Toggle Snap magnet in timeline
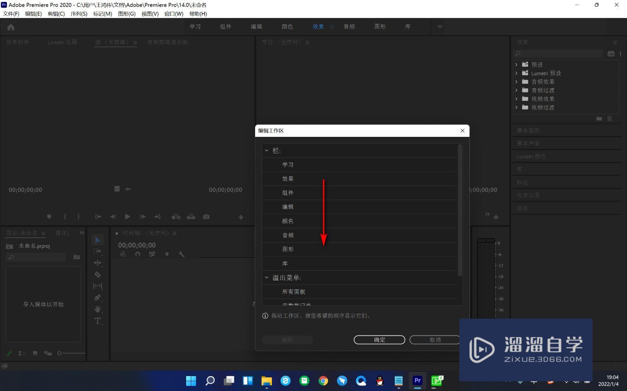Screen dimensions: 627x391 tap(138, 254)
